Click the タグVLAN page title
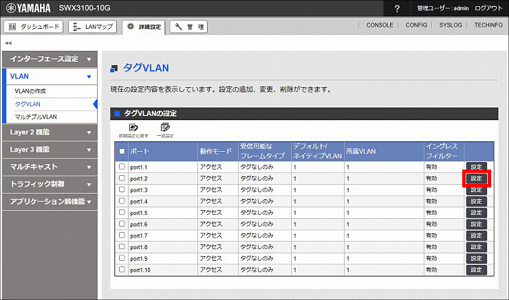Screen dimensions: 509x300 146,68
